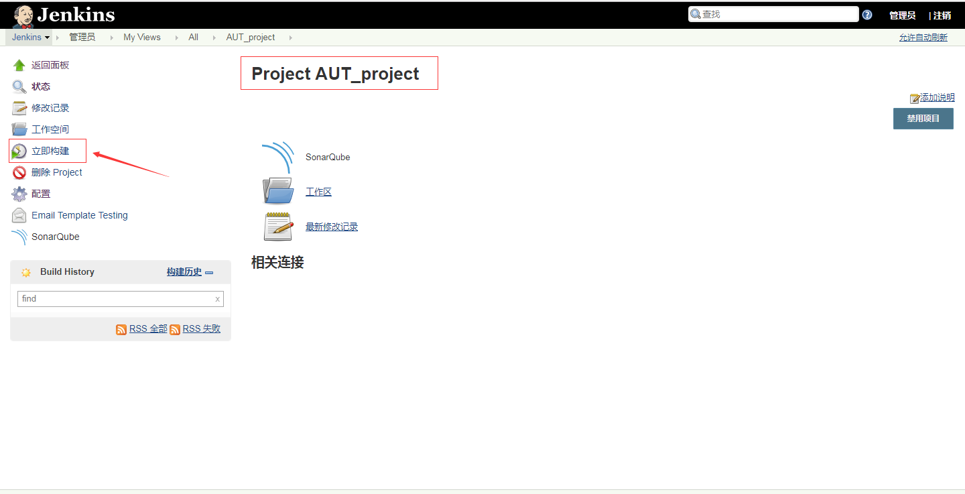Click the Jenkins butler logo icon

[x=24, y=15]
